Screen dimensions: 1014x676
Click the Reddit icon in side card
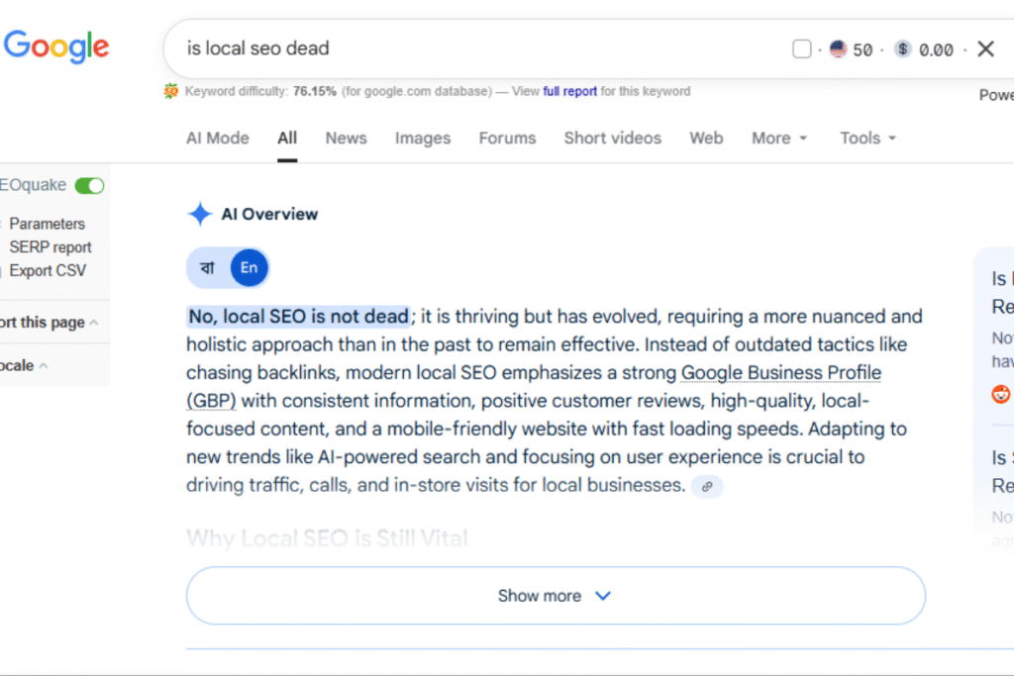pyautogui.click(x=1001, y=393)
